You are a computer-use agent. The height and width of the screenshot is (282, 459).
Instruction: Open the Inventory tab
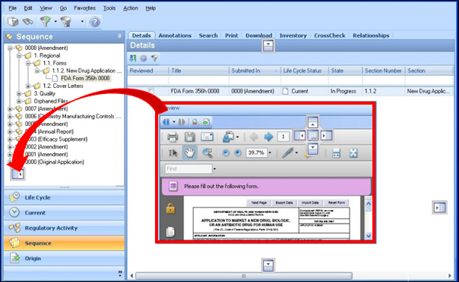click(293, 36)
